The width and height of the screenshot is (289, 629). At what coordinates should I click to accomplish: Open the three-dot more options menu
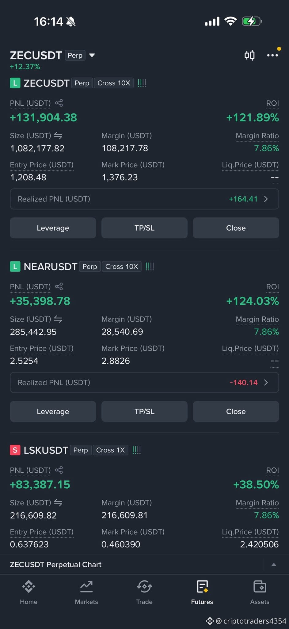[272, 55]
